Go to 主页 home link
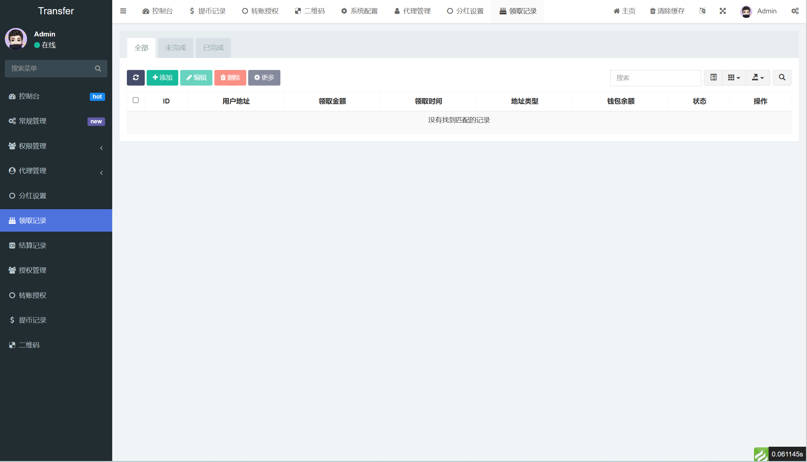Viewport: 807px width, 462px height. [624, 11]
